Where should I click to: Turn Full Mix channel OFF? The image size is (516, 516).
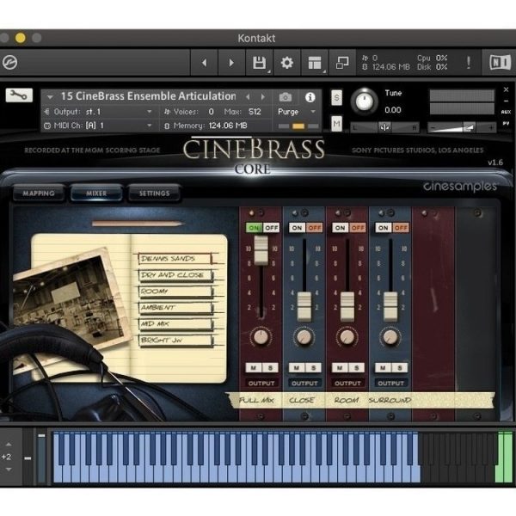(271, 228)
